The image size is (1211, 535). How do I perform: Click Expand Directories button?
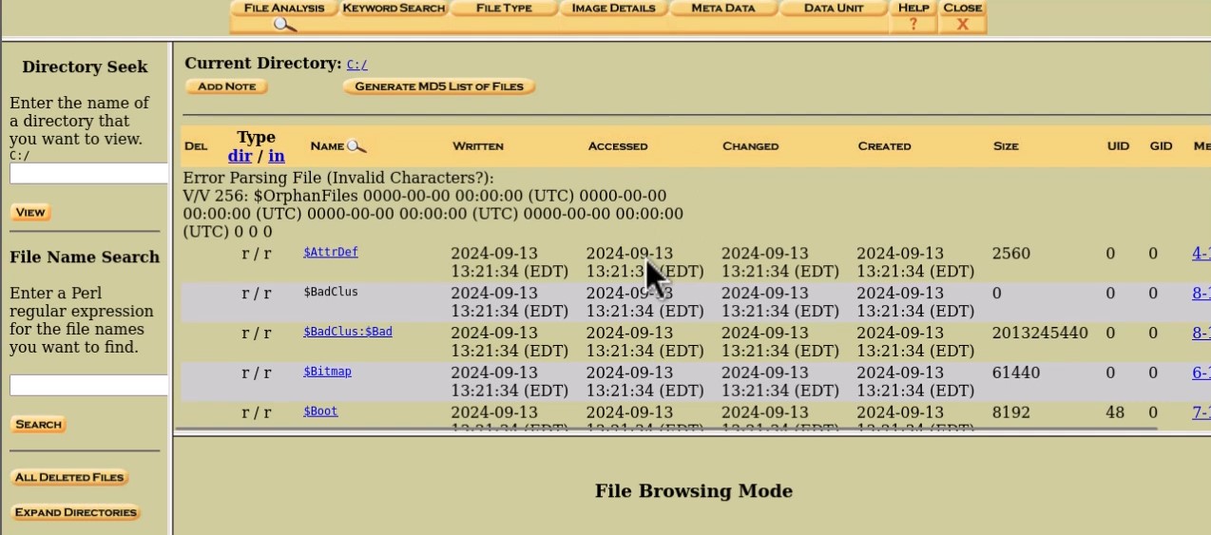tap(75, 512)
